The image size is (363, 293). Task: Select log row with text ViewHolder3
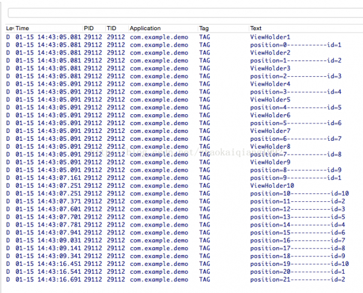(x=184, y=68)
